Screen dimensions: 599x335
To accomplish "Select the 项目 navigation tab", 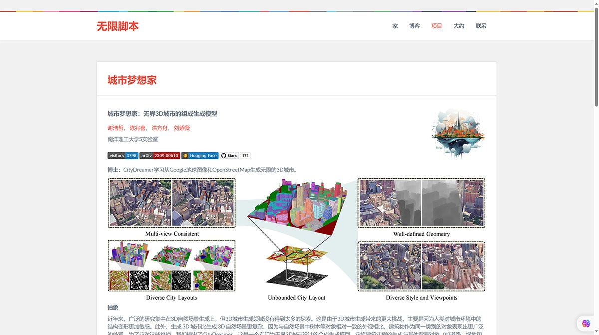I will coord(436,26).
